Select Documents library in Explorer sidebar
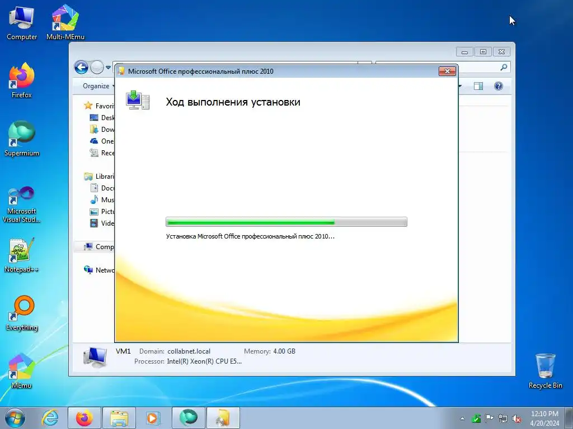Screen dimensions: 573x429 [102, 188]
